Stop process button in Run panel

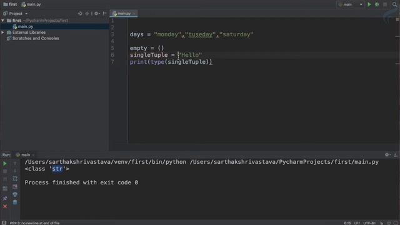(x=5, y=171)
